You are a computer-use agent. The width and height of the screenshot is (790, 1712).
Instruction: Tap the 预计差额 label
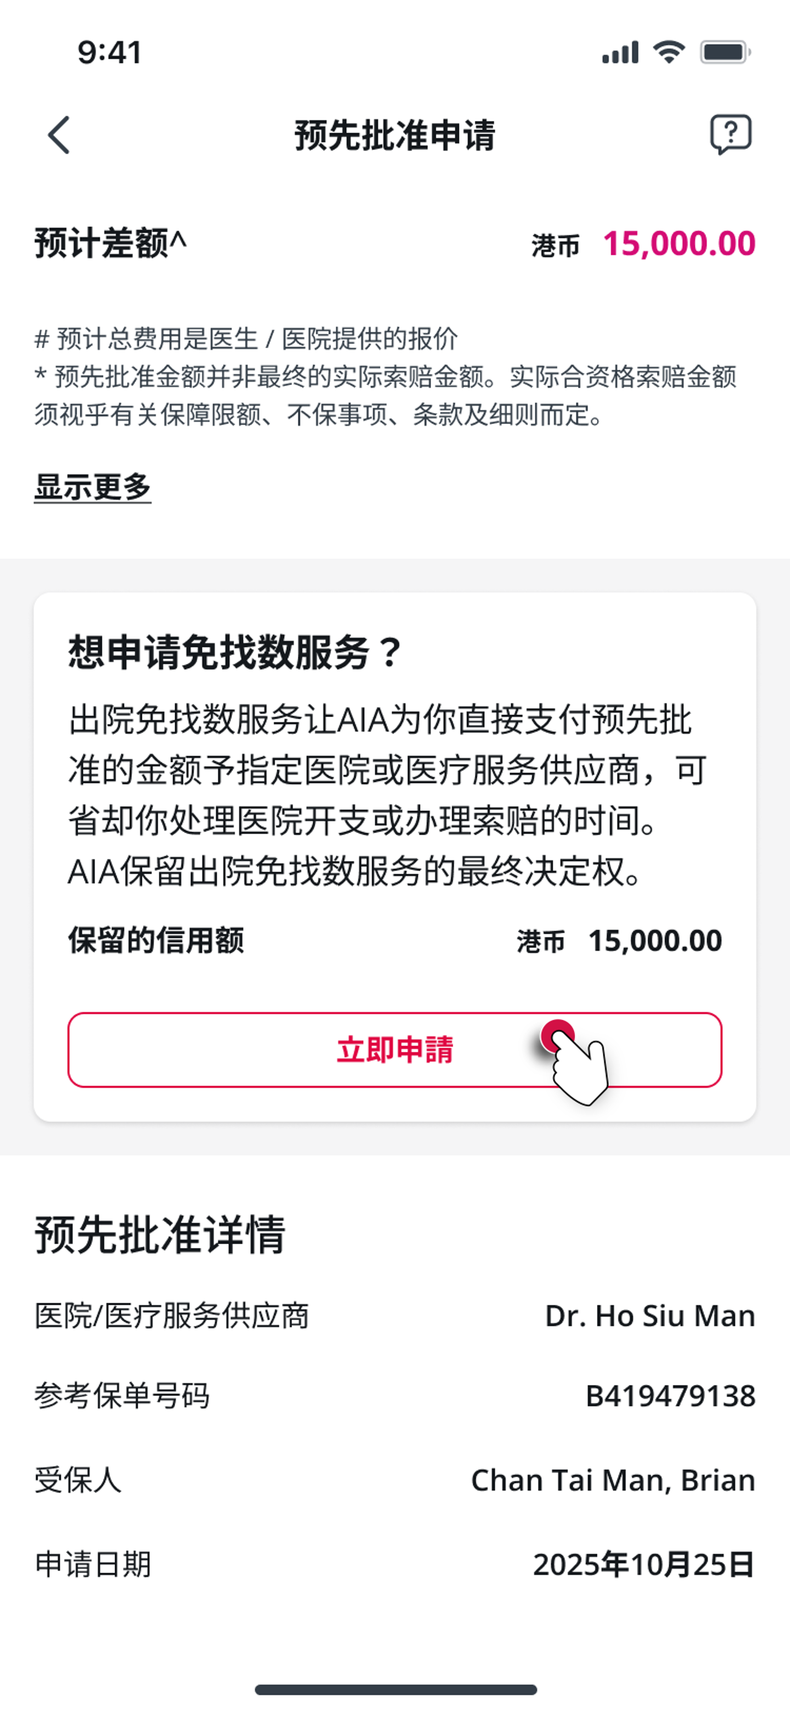110,243
